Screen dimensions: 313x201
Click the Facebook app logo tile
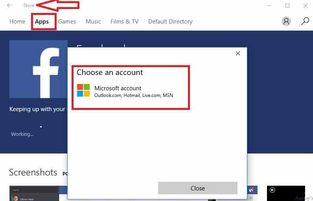point(38,69)
